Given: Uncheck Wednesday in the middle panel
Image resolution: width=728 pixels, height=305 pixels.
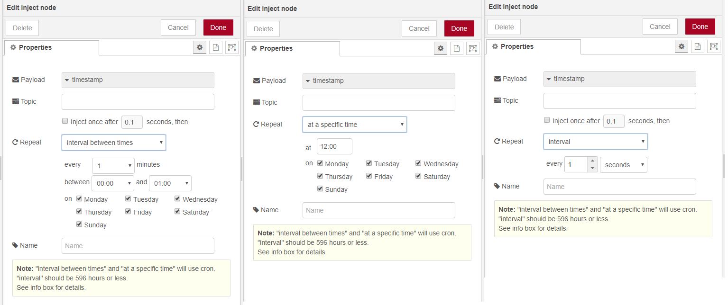Looking at the screenshot, I should (419, 163).
